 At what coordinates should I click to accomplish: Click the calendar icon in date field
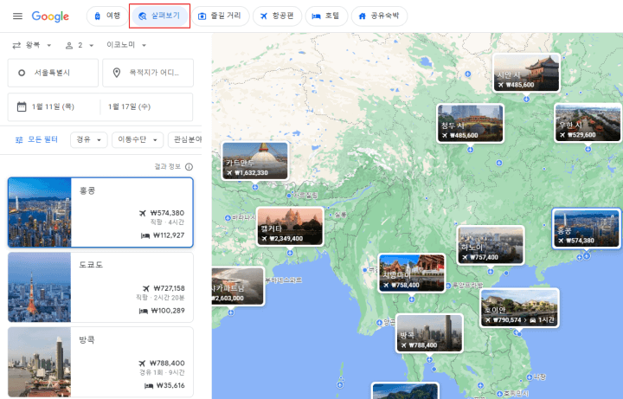22,106
